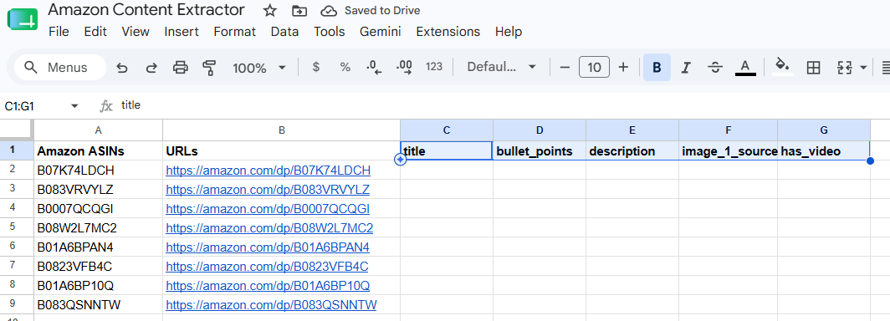Image resolution: width=890 pixels, height=321 pixels.
Task: Star the Amazon Content Extractor document
Action: (x=270, y=11)
